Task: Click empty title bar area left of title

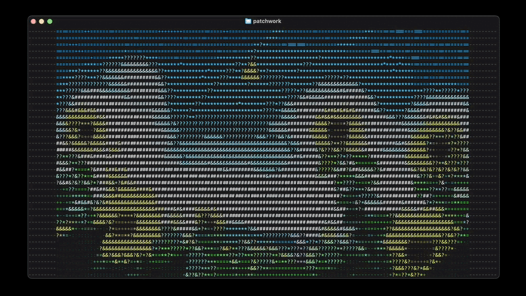Action: click(x=145, y=21)
